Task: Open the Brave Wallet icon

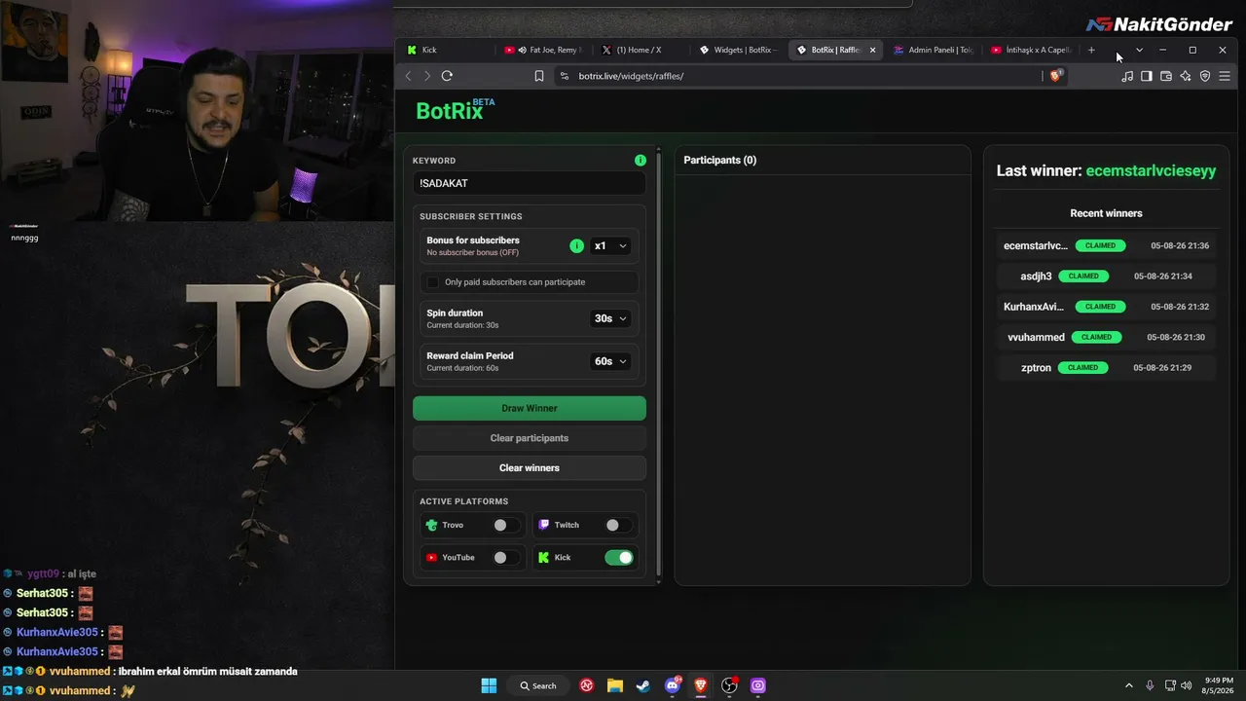Action: (1166, 76)
